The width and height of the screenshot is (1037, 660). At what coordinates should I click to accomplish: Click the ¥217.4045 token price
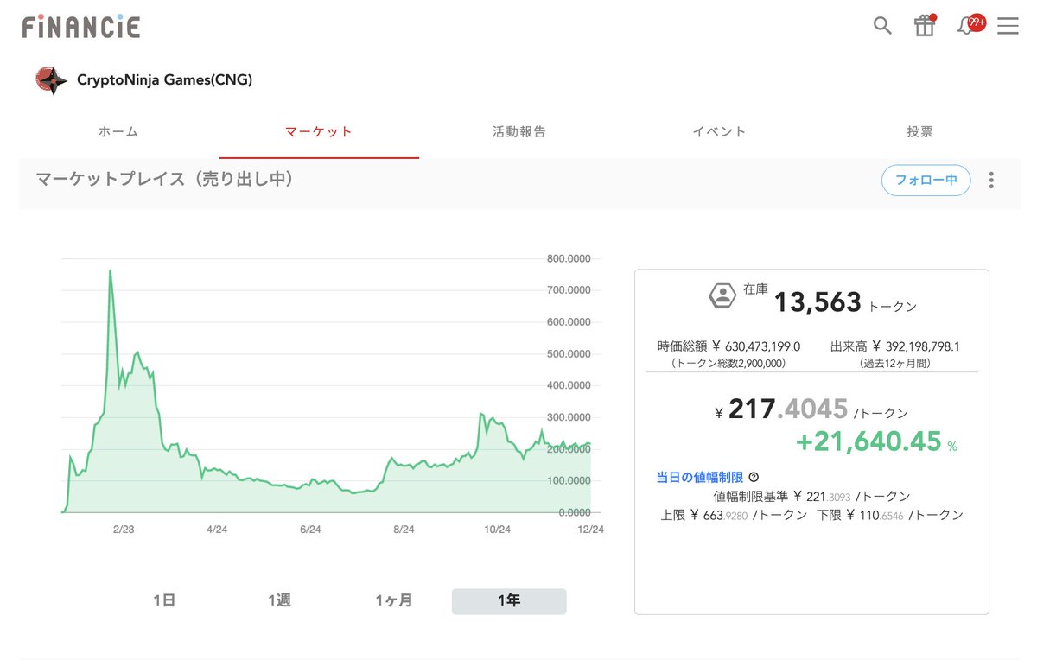coord(787,409)
